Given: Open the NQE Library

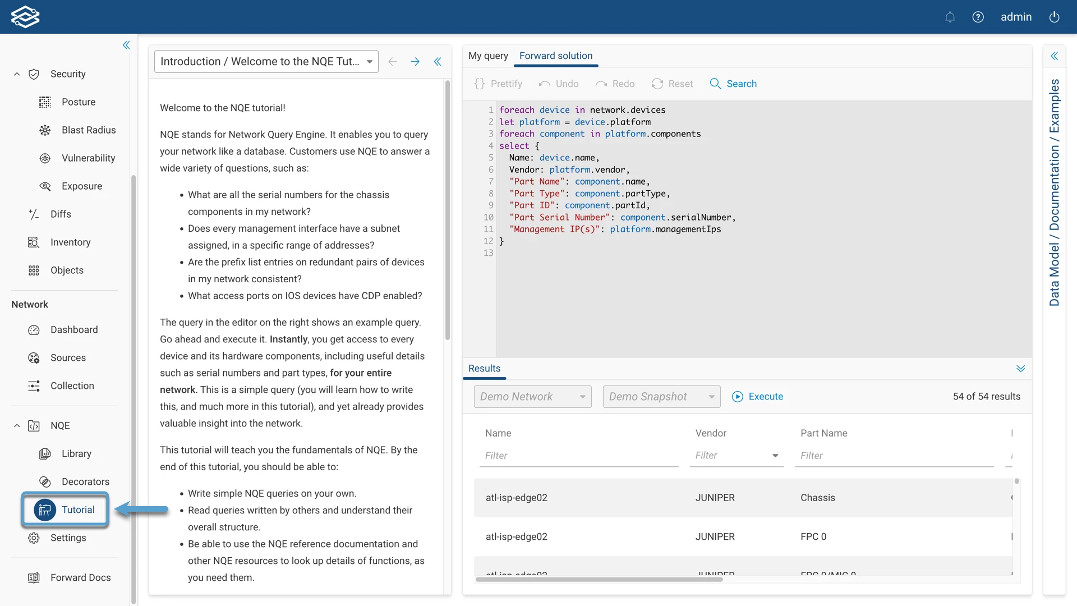Looking at the screenshot, I should (76, 453).
